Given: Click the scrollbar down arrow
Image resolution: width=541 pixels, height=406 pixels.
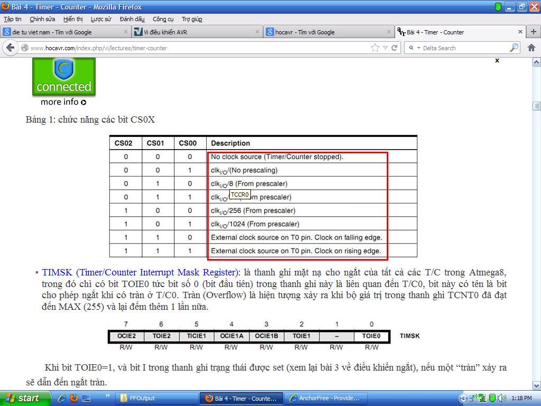Looking at the screenshot, I should 537,385.
